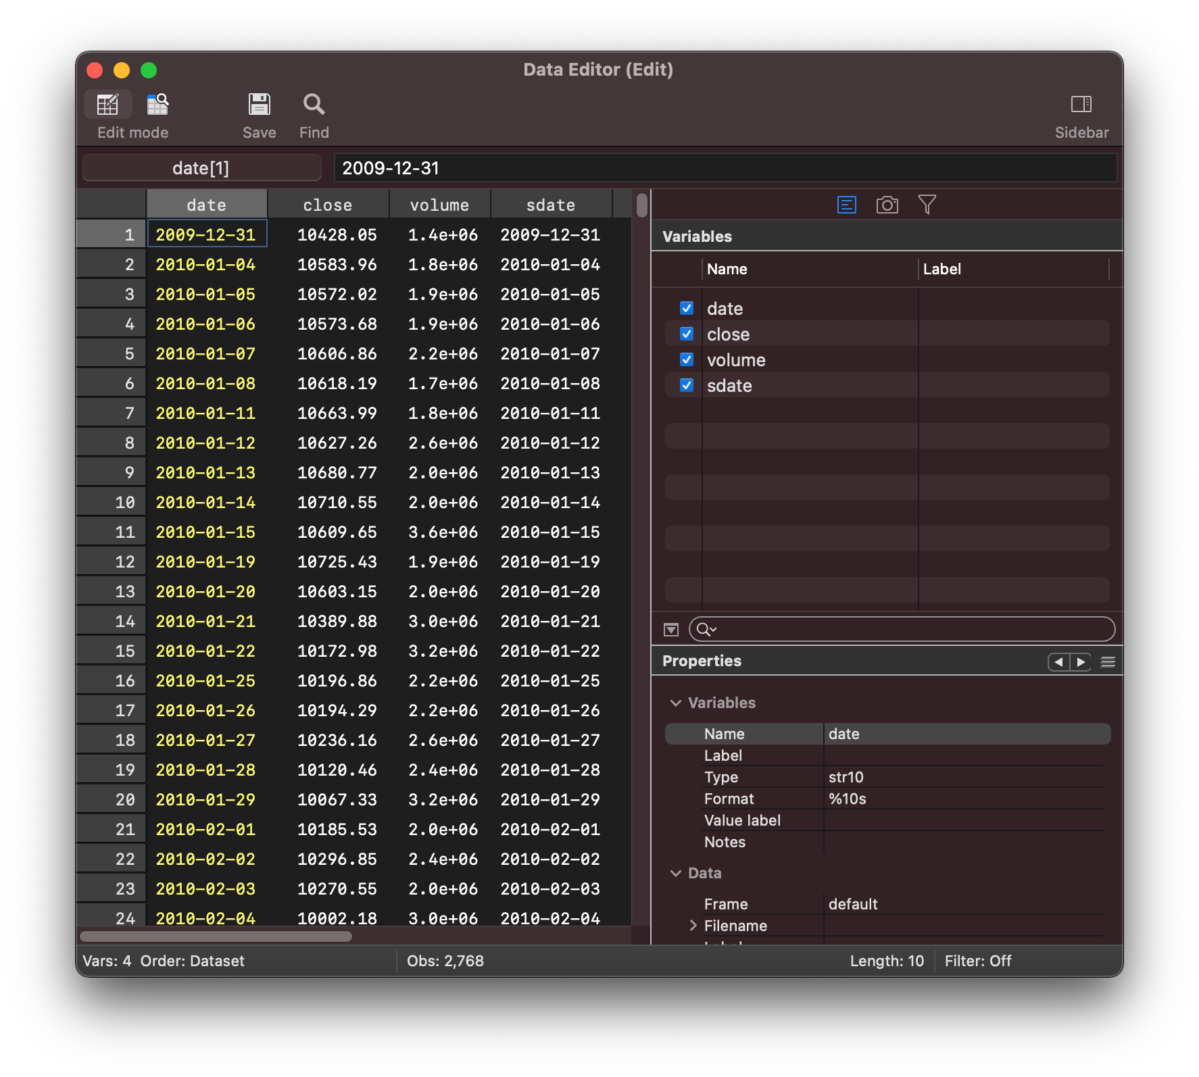
Task: Click the Properties back arrow button
Action: pyautogui.click(x=1058, y=662)
